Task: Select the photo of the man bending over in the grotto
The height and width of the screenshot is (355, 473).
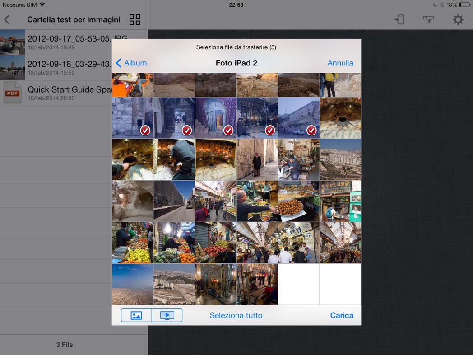Action: click(174, 159)
